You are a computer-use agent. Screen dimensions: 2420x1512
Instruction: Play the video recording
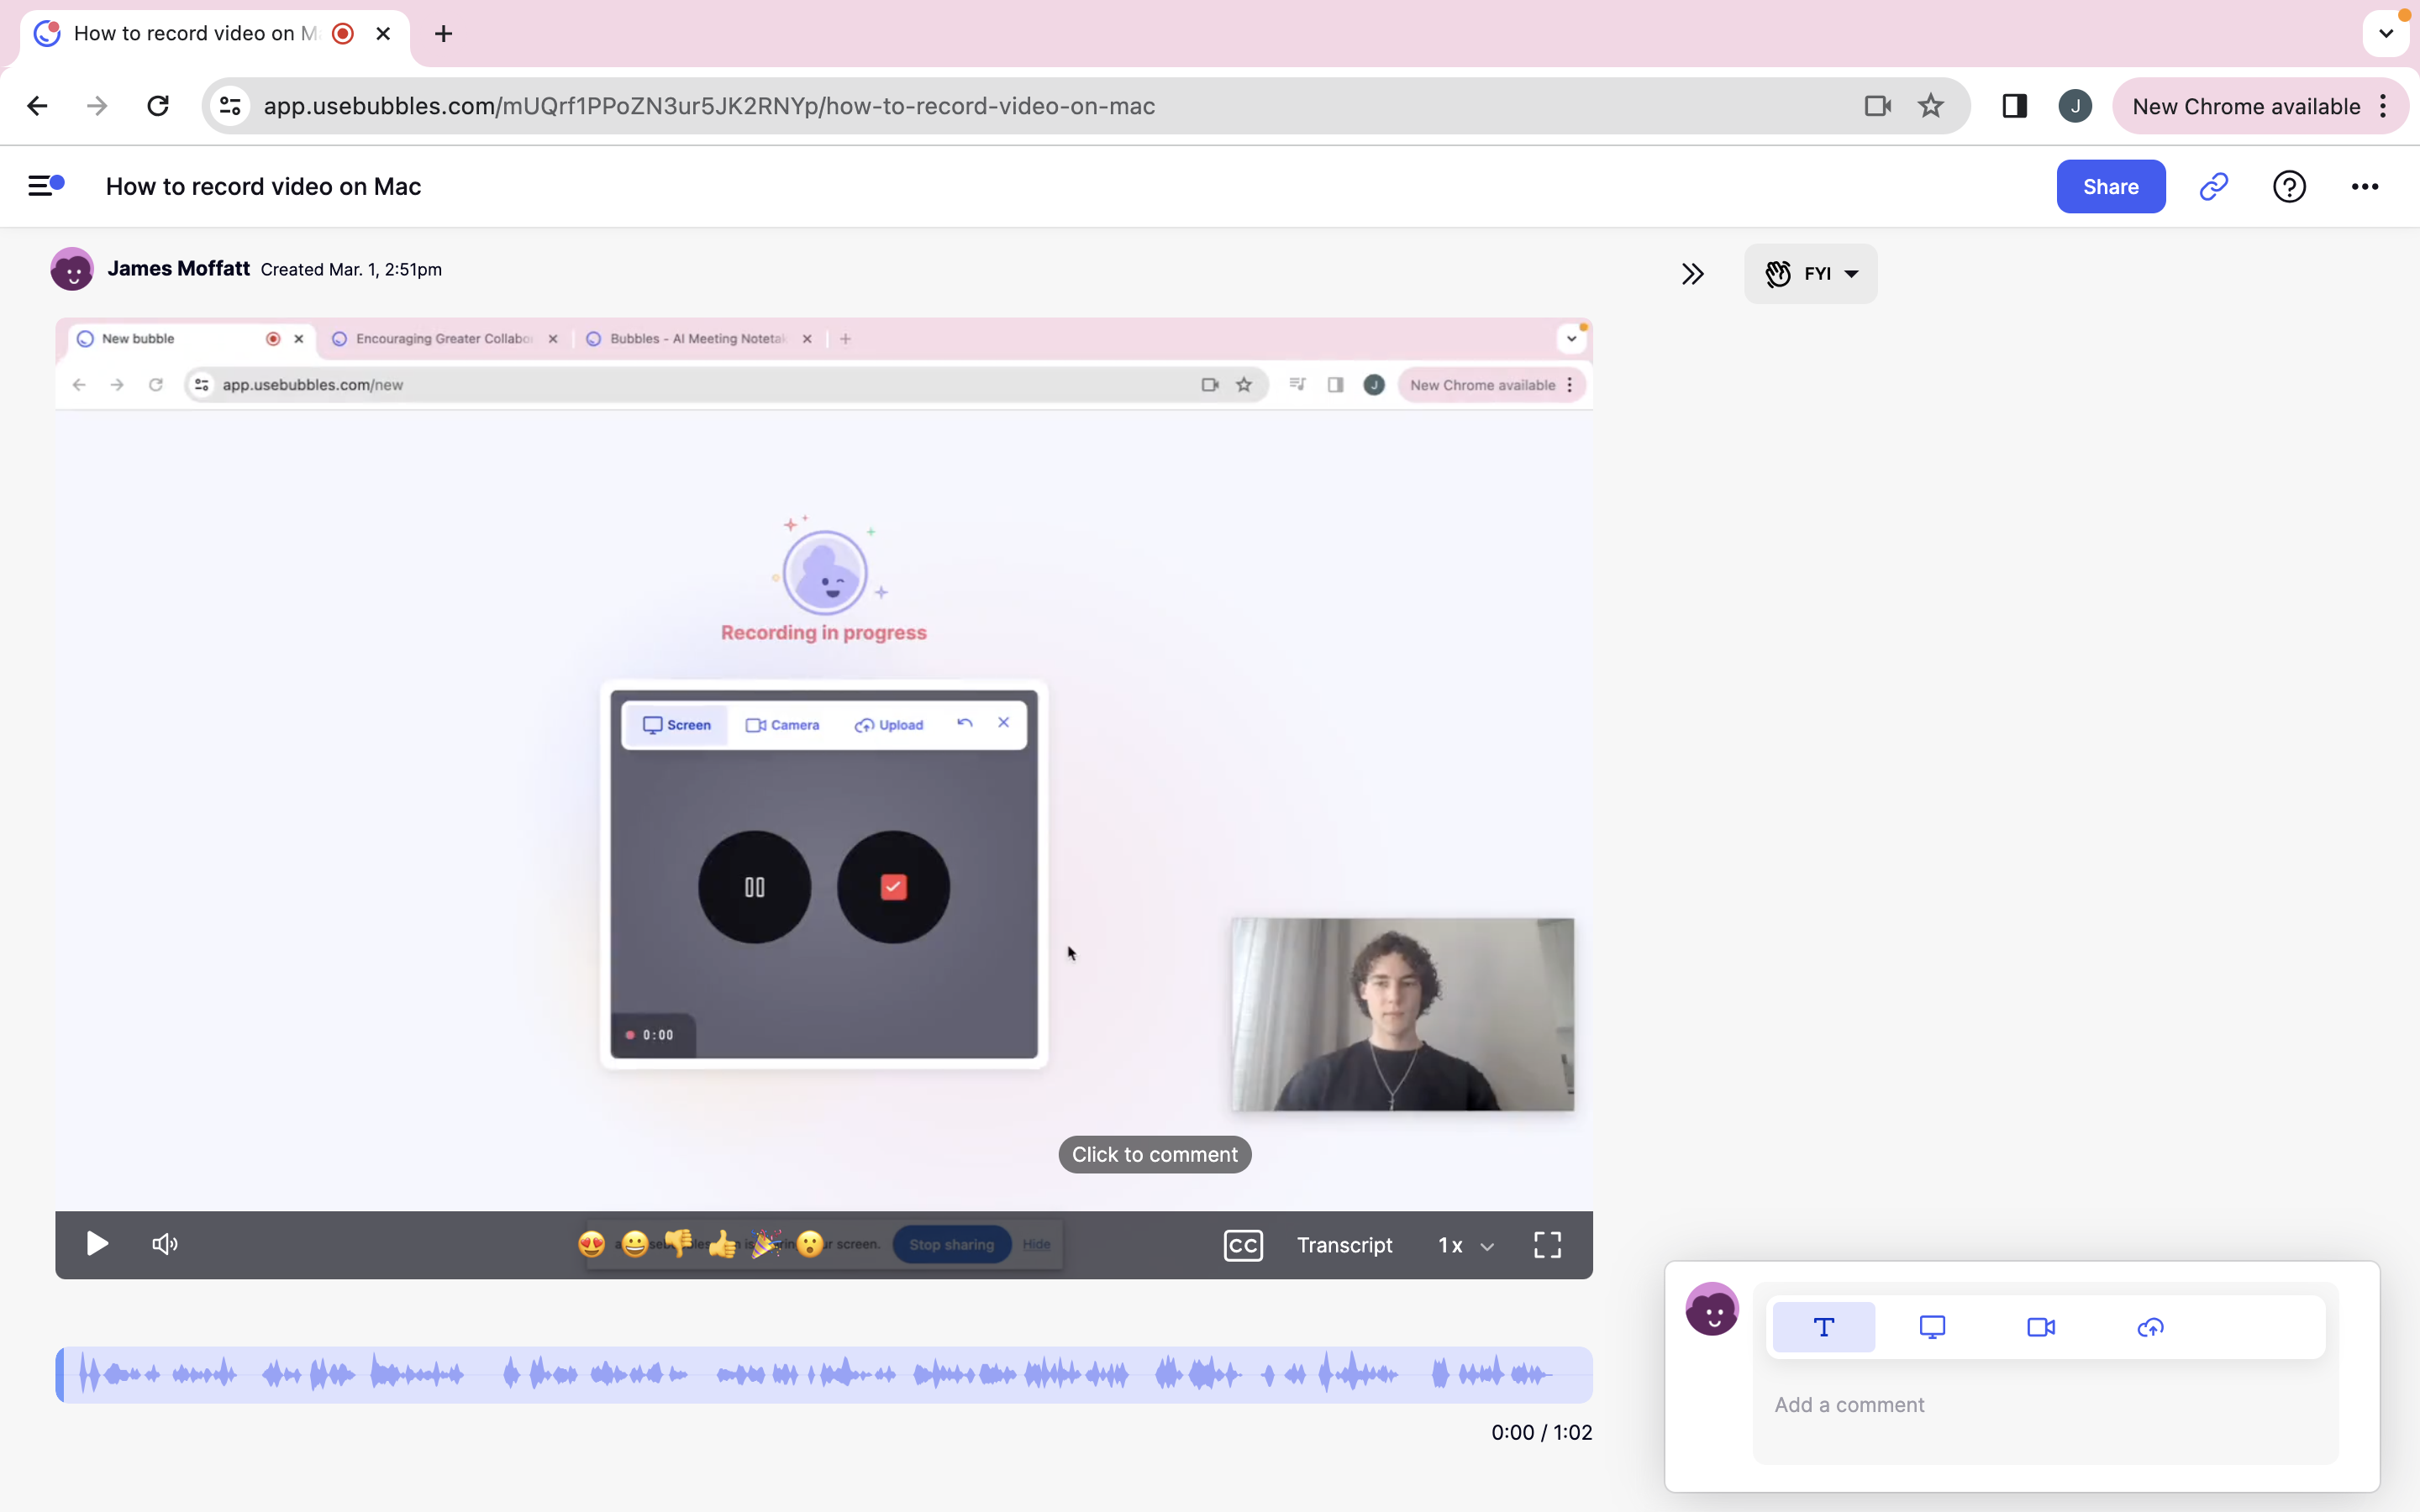tap(97, 1244)
